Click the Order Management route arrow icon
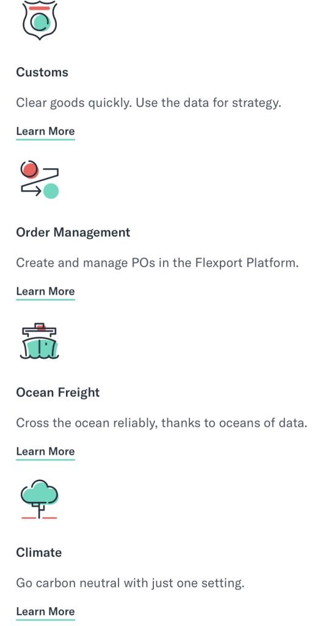The image size is (331, 626). 40,179
